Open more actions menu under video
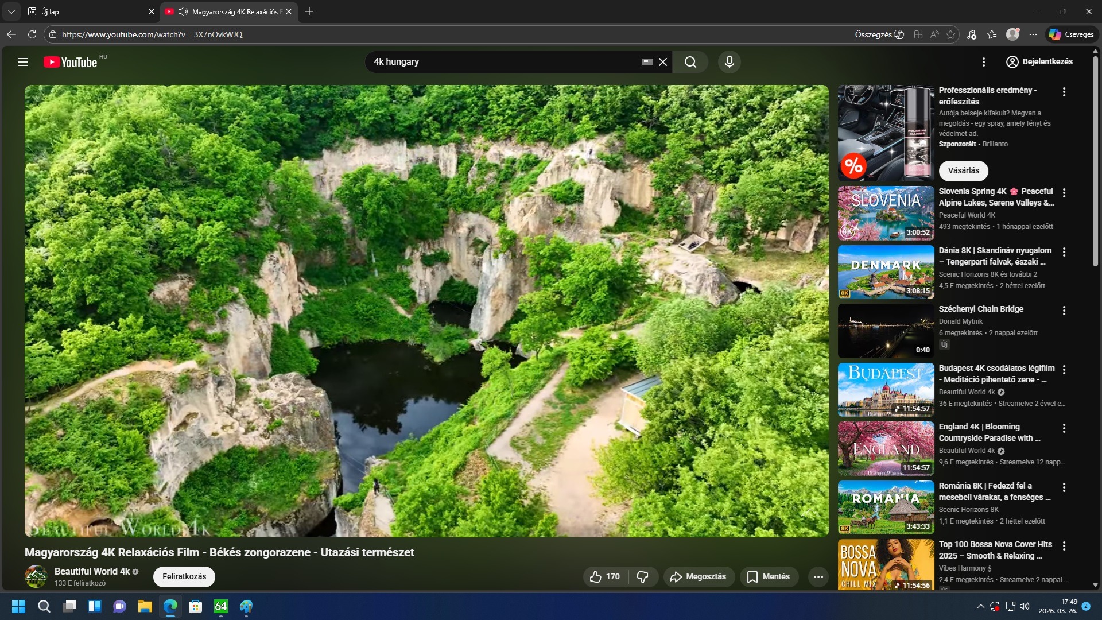Image resolution: width=1102 pixels, height=620 pixels. coord(818,576)
